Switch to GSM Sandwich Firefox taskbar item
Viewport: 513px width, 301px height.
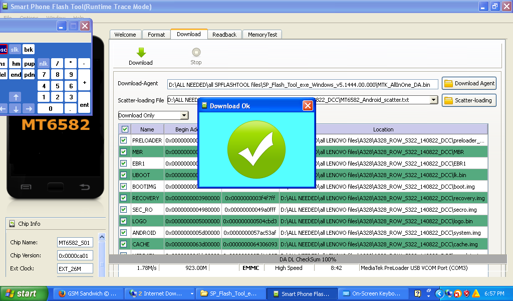(x=88, y=293)
